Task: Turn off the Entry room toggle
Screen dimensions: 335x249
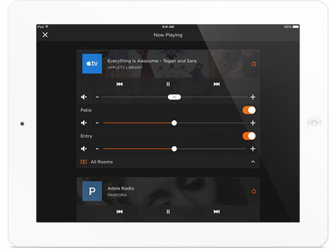Action: click(249, 136)
